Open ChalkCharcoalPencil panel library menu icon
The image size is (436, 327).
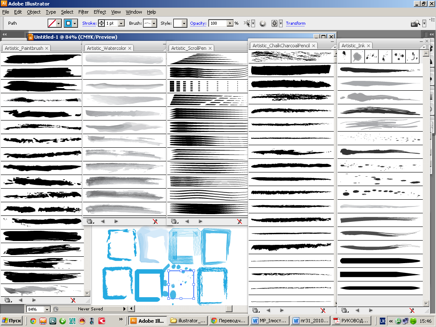point(256,310)
